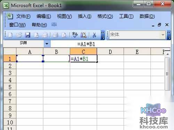
Task: Open the 格式(O) menu
Action: click(105, 16)
